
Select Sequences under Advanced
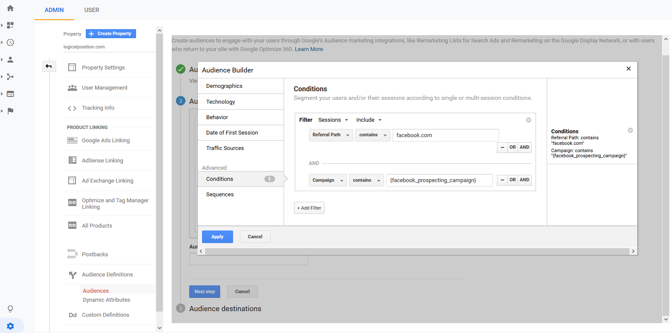241,194
